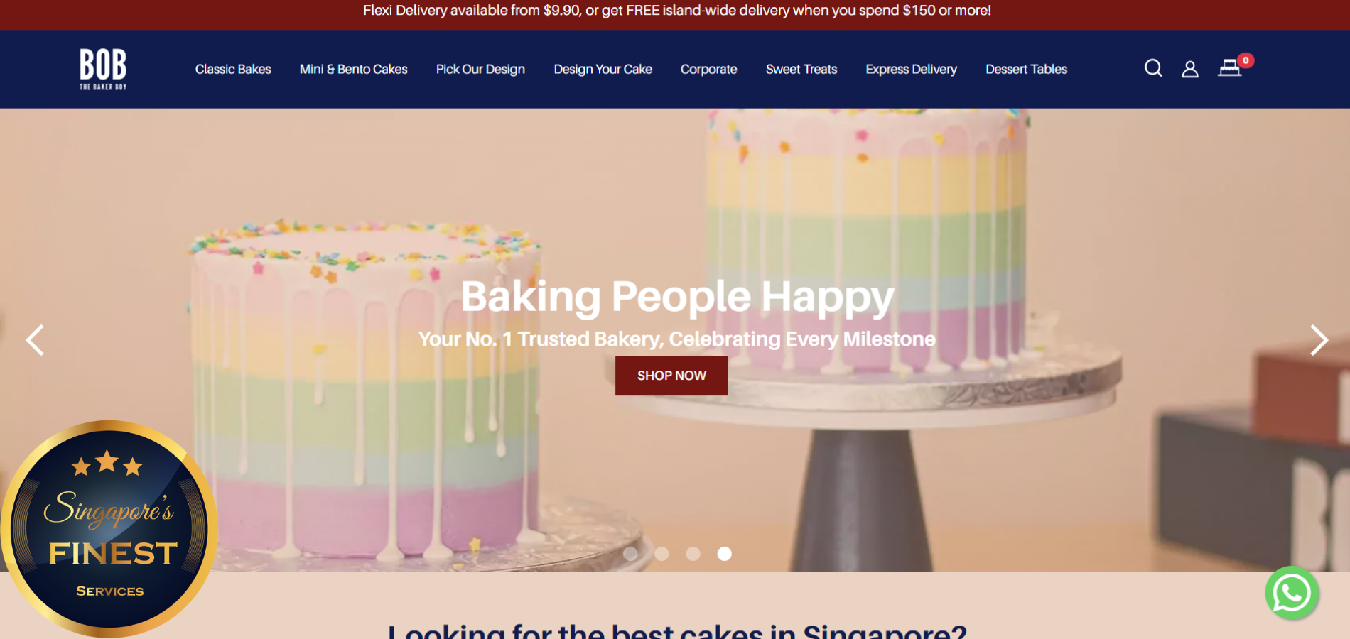Open the Classic Bakes menu
The height and width of the screenshot is (639, 1350).
[233, 70]
